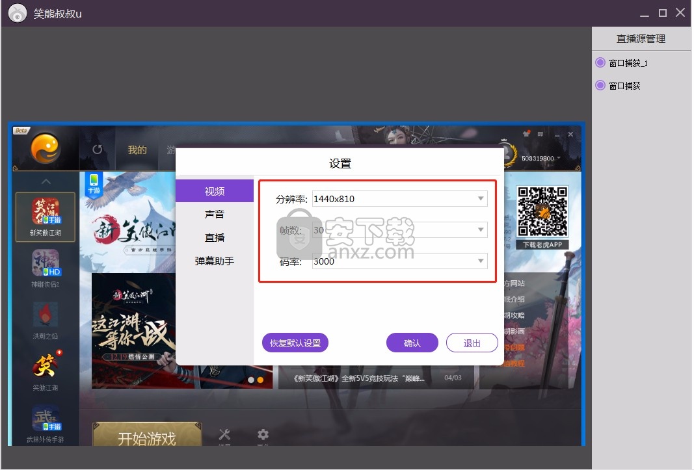Click the 直播源管理 panel header

point(641,39)
